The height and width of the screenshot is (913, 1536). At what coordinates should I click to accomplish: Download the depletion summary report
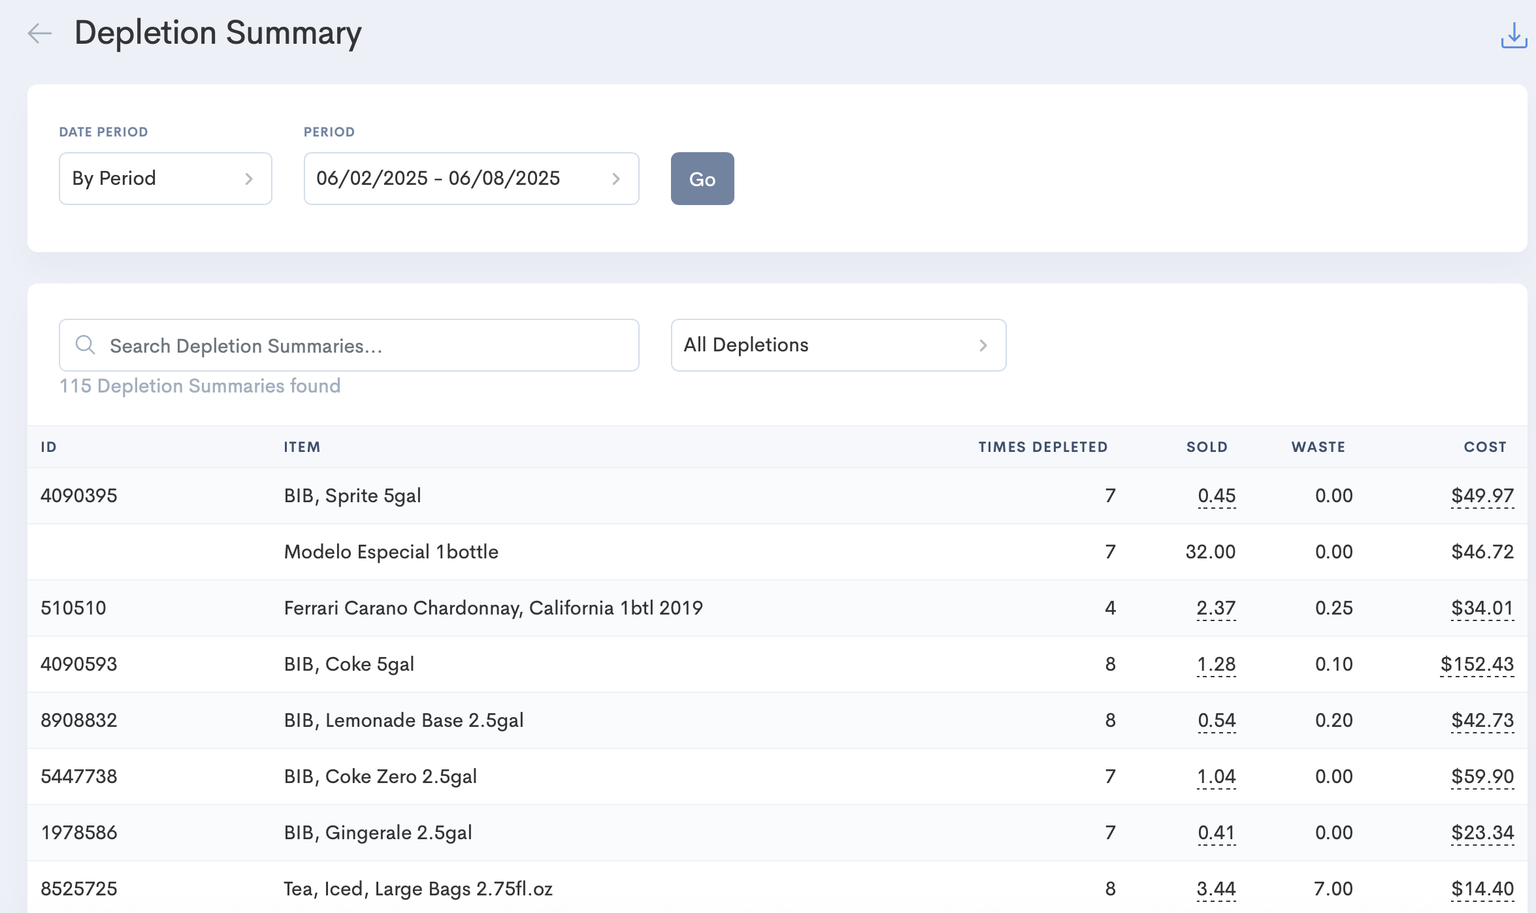(x=1513, y=35)
